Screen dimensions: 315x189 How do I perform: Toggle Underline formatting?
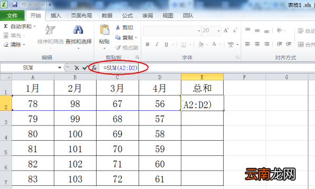[x=166, y=45]
